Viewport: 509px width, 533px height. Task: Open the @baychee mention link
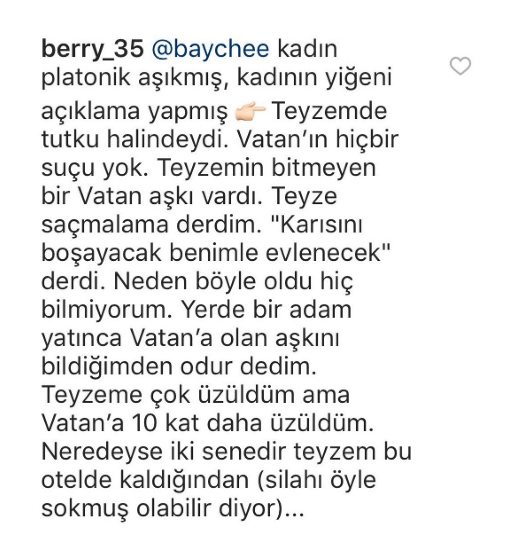pos(210,49)
